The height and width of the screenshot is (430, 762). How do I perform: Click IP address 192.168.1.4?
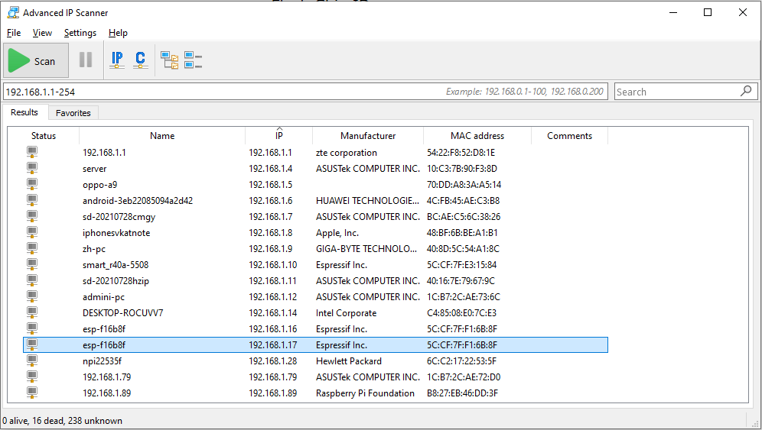(x=270, y=169)
